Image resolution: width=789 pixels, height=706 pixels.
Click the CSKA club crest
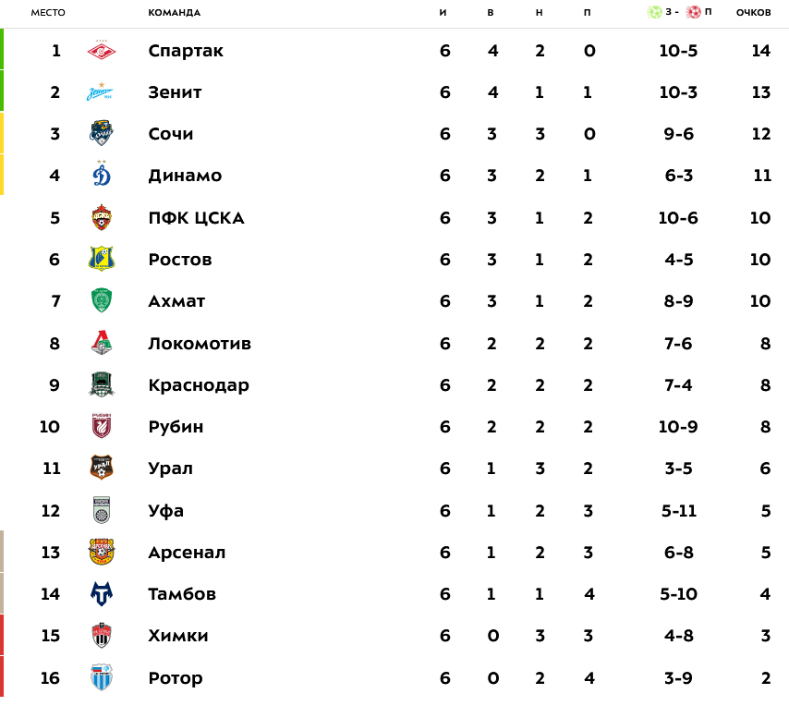click(x=101, y=217)
